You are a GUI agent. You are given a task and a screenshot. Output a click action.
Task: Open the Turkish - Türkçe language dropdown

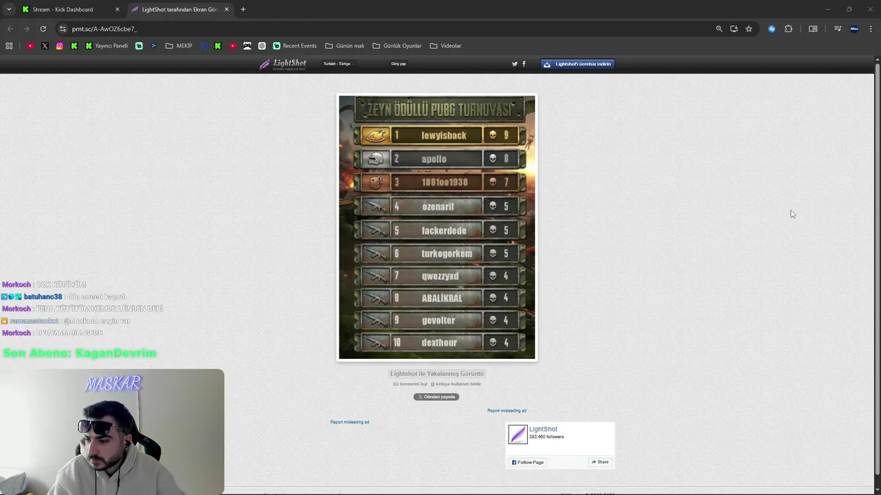338,64
